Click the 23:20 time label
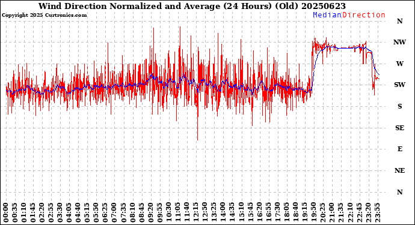The height and width of the screenshot is (225, 415). point(368,212)
